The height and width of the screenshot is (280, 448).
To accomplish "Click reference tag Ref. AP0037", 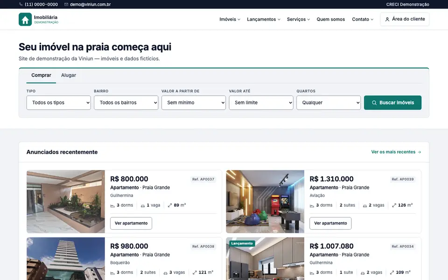I will pos(203,179).
